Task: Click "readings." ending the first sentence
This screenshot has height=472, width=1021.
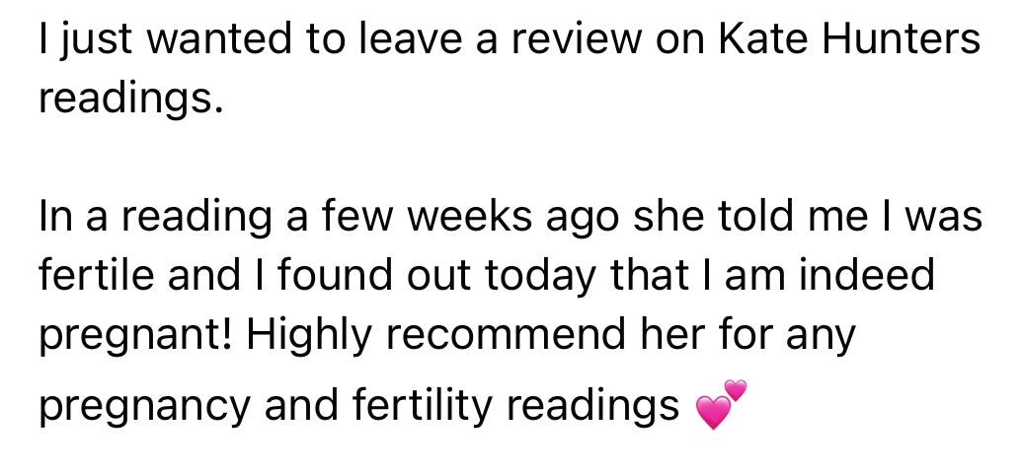Action: point(124,100)
